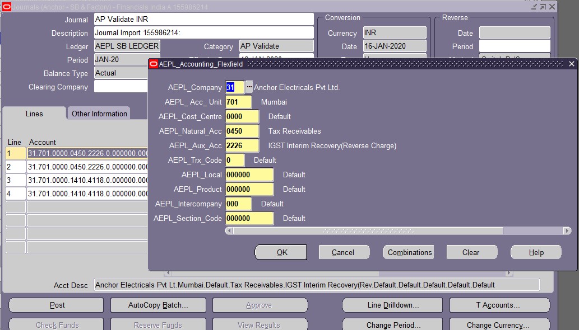Open Help for the flexfield

pyautogui.click(x=535, y=252)
